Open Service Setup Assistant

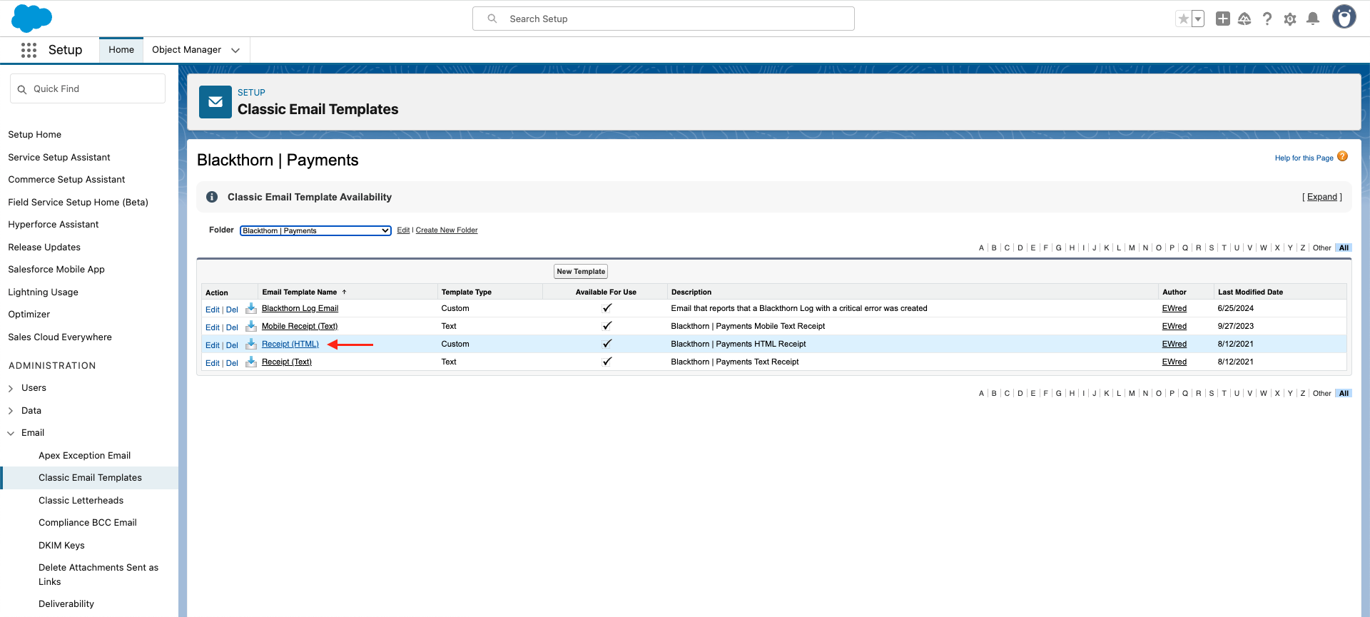[59, 158]
